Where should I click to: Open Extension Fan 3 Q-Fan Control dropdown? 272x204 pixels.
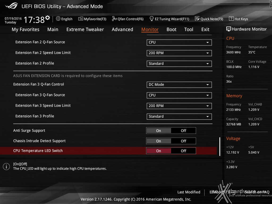(179, 84)
